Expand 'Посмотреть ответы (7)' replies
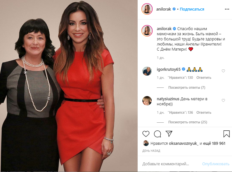The height and width of the screenshot is (172, 232). coord(187,87)
